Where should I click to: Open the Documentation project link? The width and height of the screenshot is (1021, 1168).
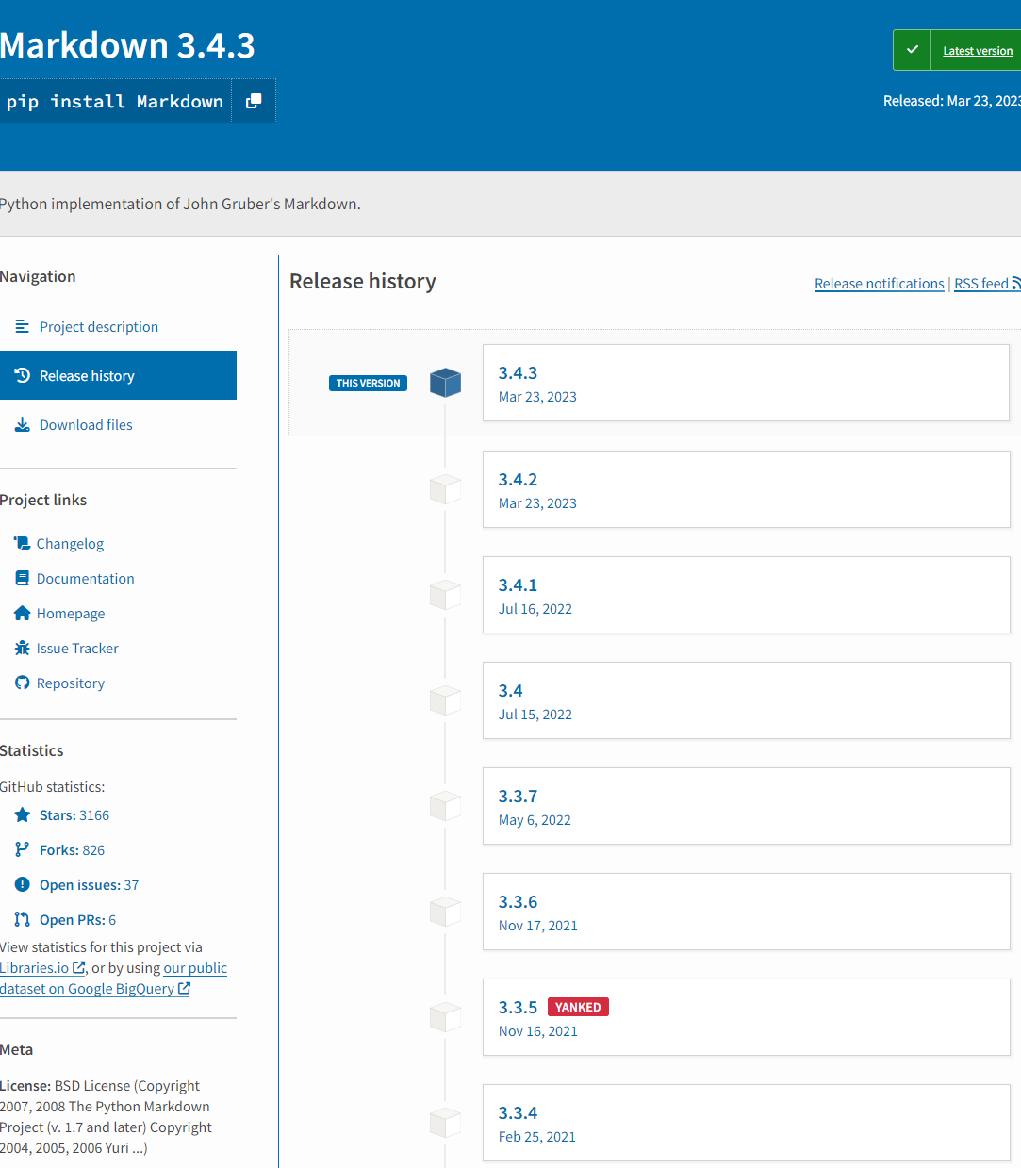85,579
